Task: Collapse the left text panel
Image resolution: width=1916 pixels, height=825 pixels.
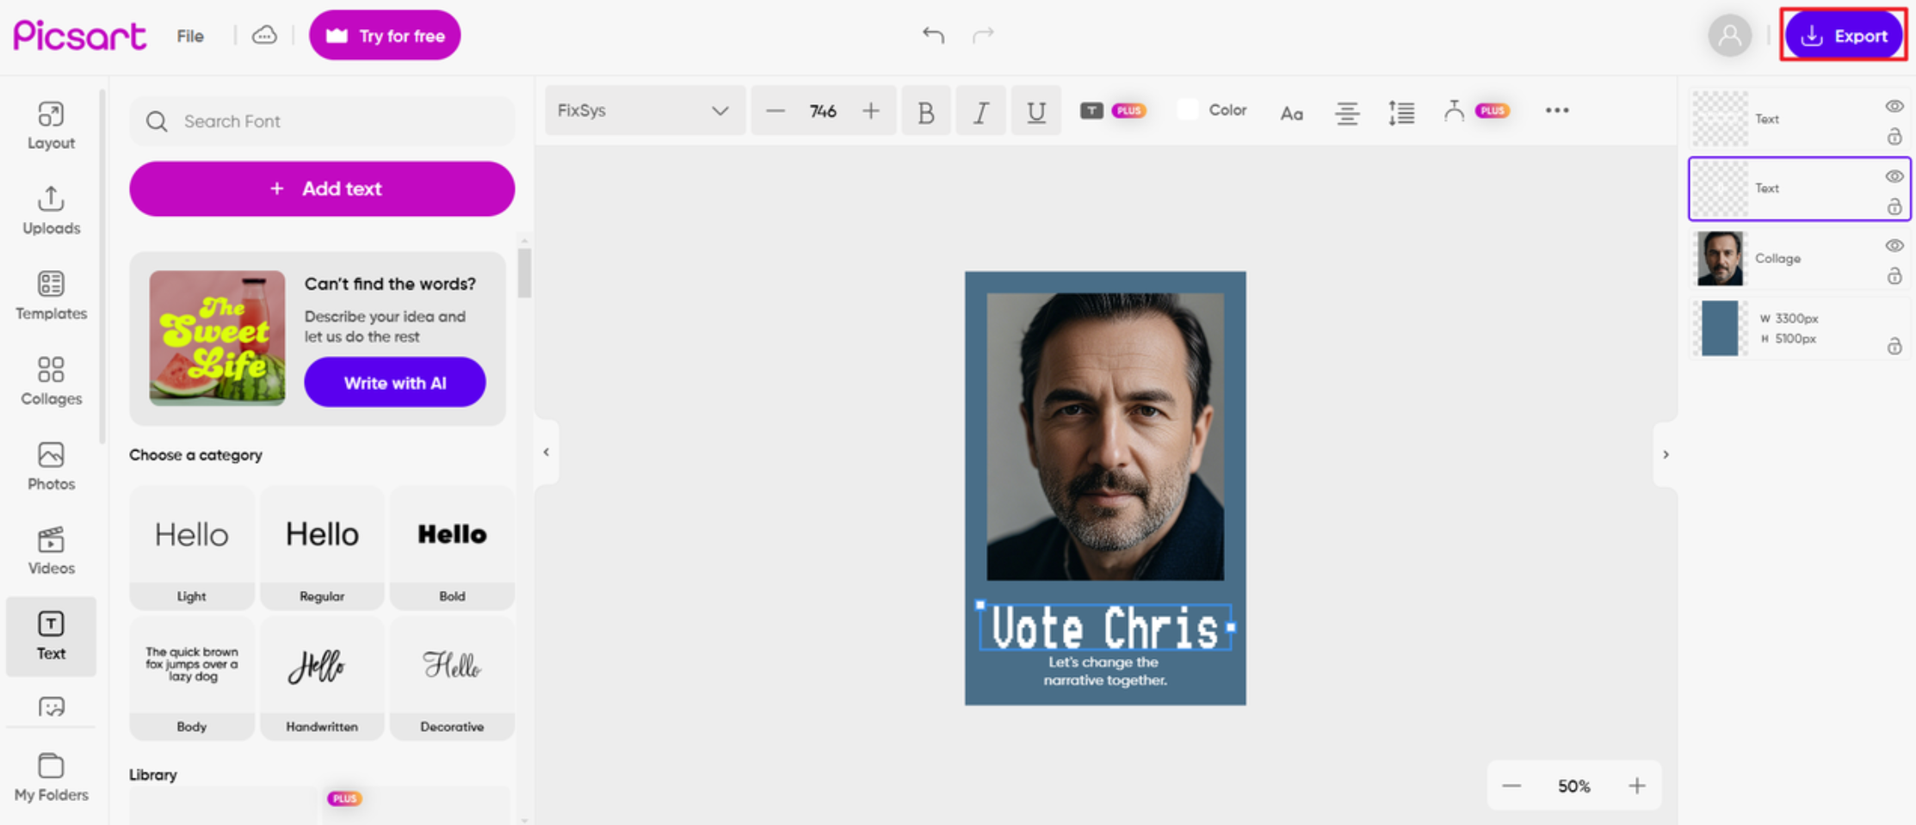Action: click(546, 453)
